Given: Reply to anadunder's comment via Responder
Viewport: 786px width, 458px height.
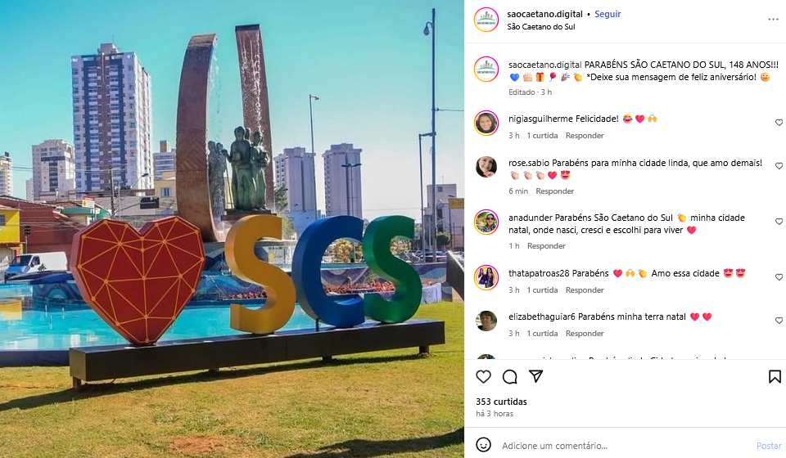Looking at the screenshot, I should click(x=546, y=246).
